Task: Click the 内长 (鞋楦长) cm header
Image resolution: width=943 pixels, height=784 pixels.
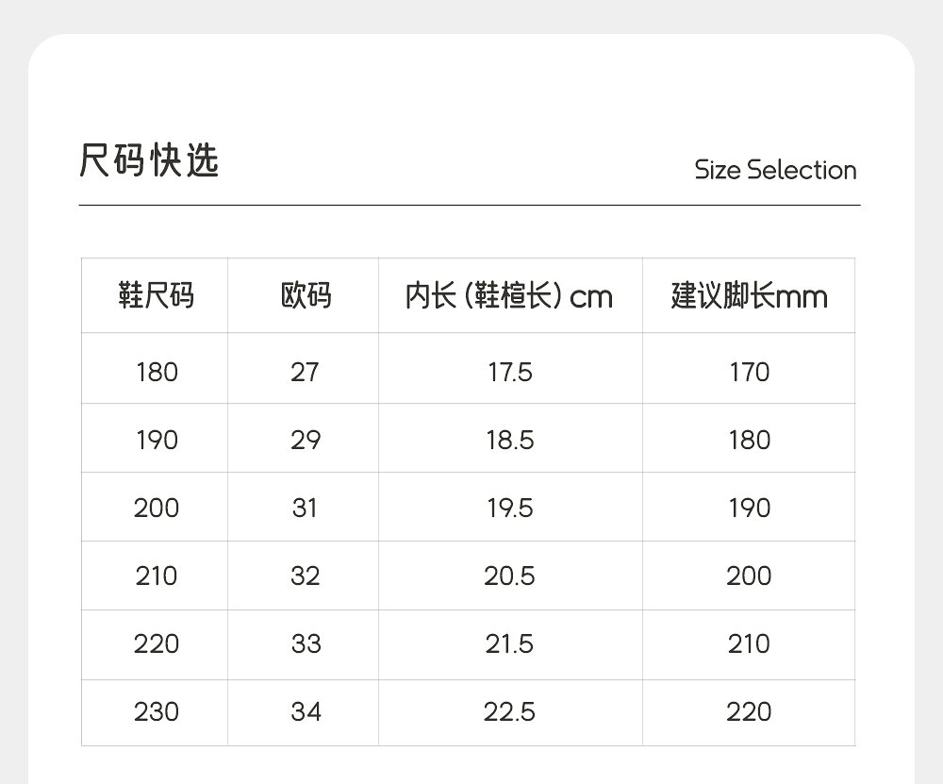Action: pyautogui.click(x=509, y=296)
